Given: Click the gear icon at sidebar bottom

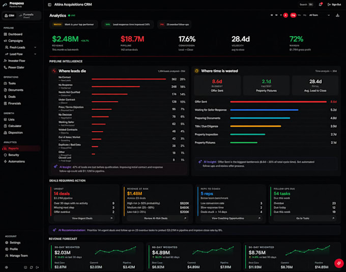Looking at the screenshot, I should click(7, 267).
